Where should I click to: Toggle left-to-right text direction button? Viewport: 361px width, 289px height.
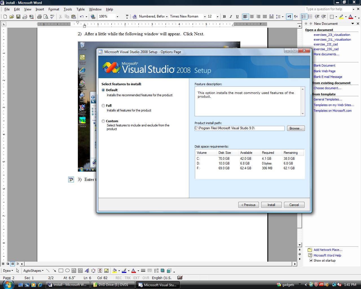289,17
